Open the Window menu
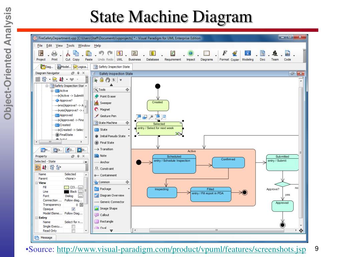The height and width of the screenshot is (257, 342). point(84,46)
